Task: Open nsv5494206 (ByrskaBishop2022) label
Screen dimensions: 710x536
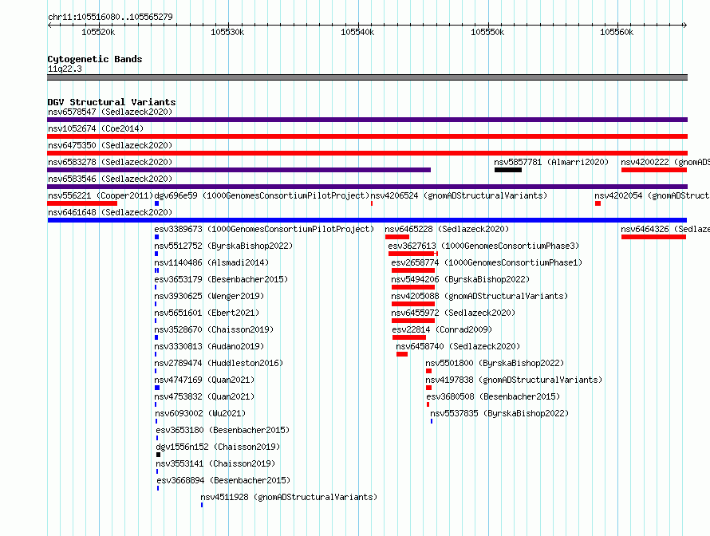Action: click(460, 279)
